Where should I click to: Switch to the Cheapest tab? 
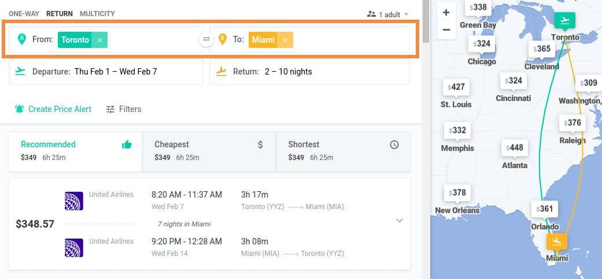(209, 151)
